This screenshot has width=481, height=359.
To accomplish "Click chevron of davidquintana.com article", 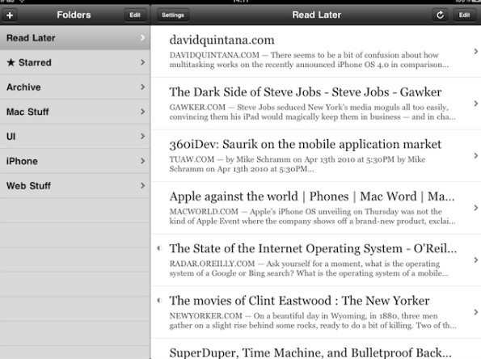I will pos(476,51).
